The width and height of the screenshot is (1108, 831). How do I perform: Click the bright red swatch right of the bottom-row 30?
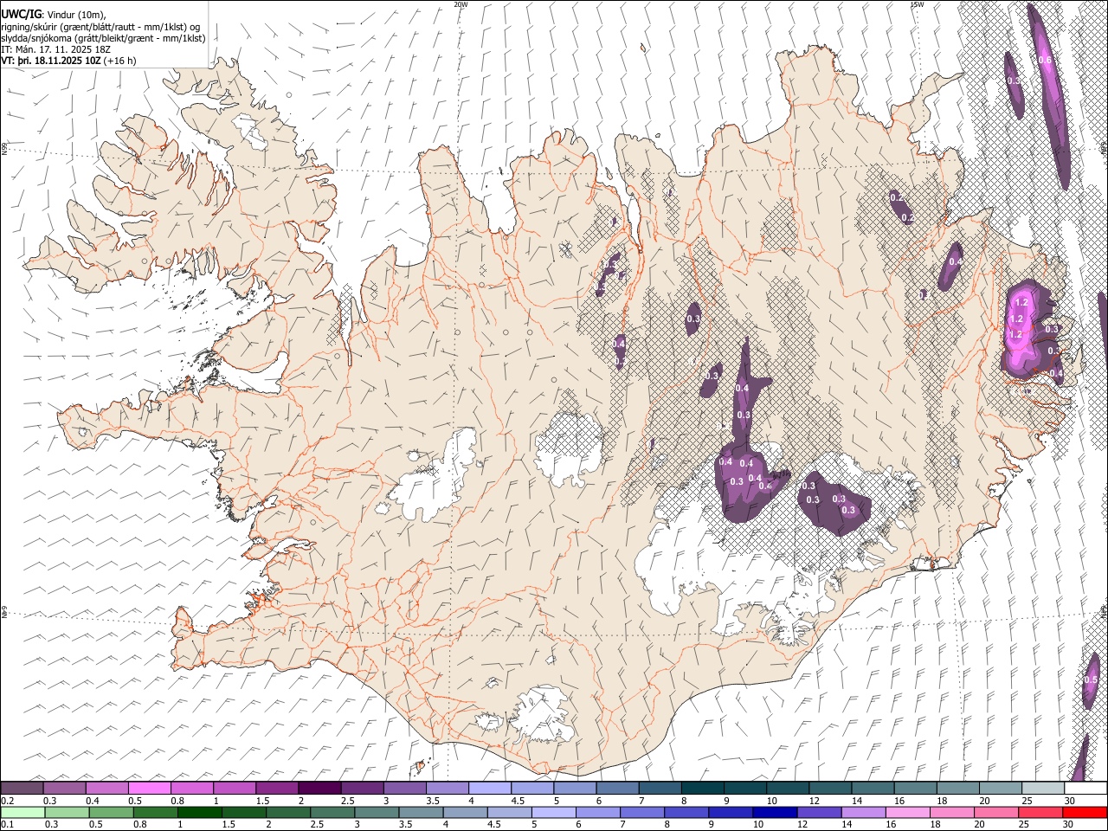(1084, 812)
